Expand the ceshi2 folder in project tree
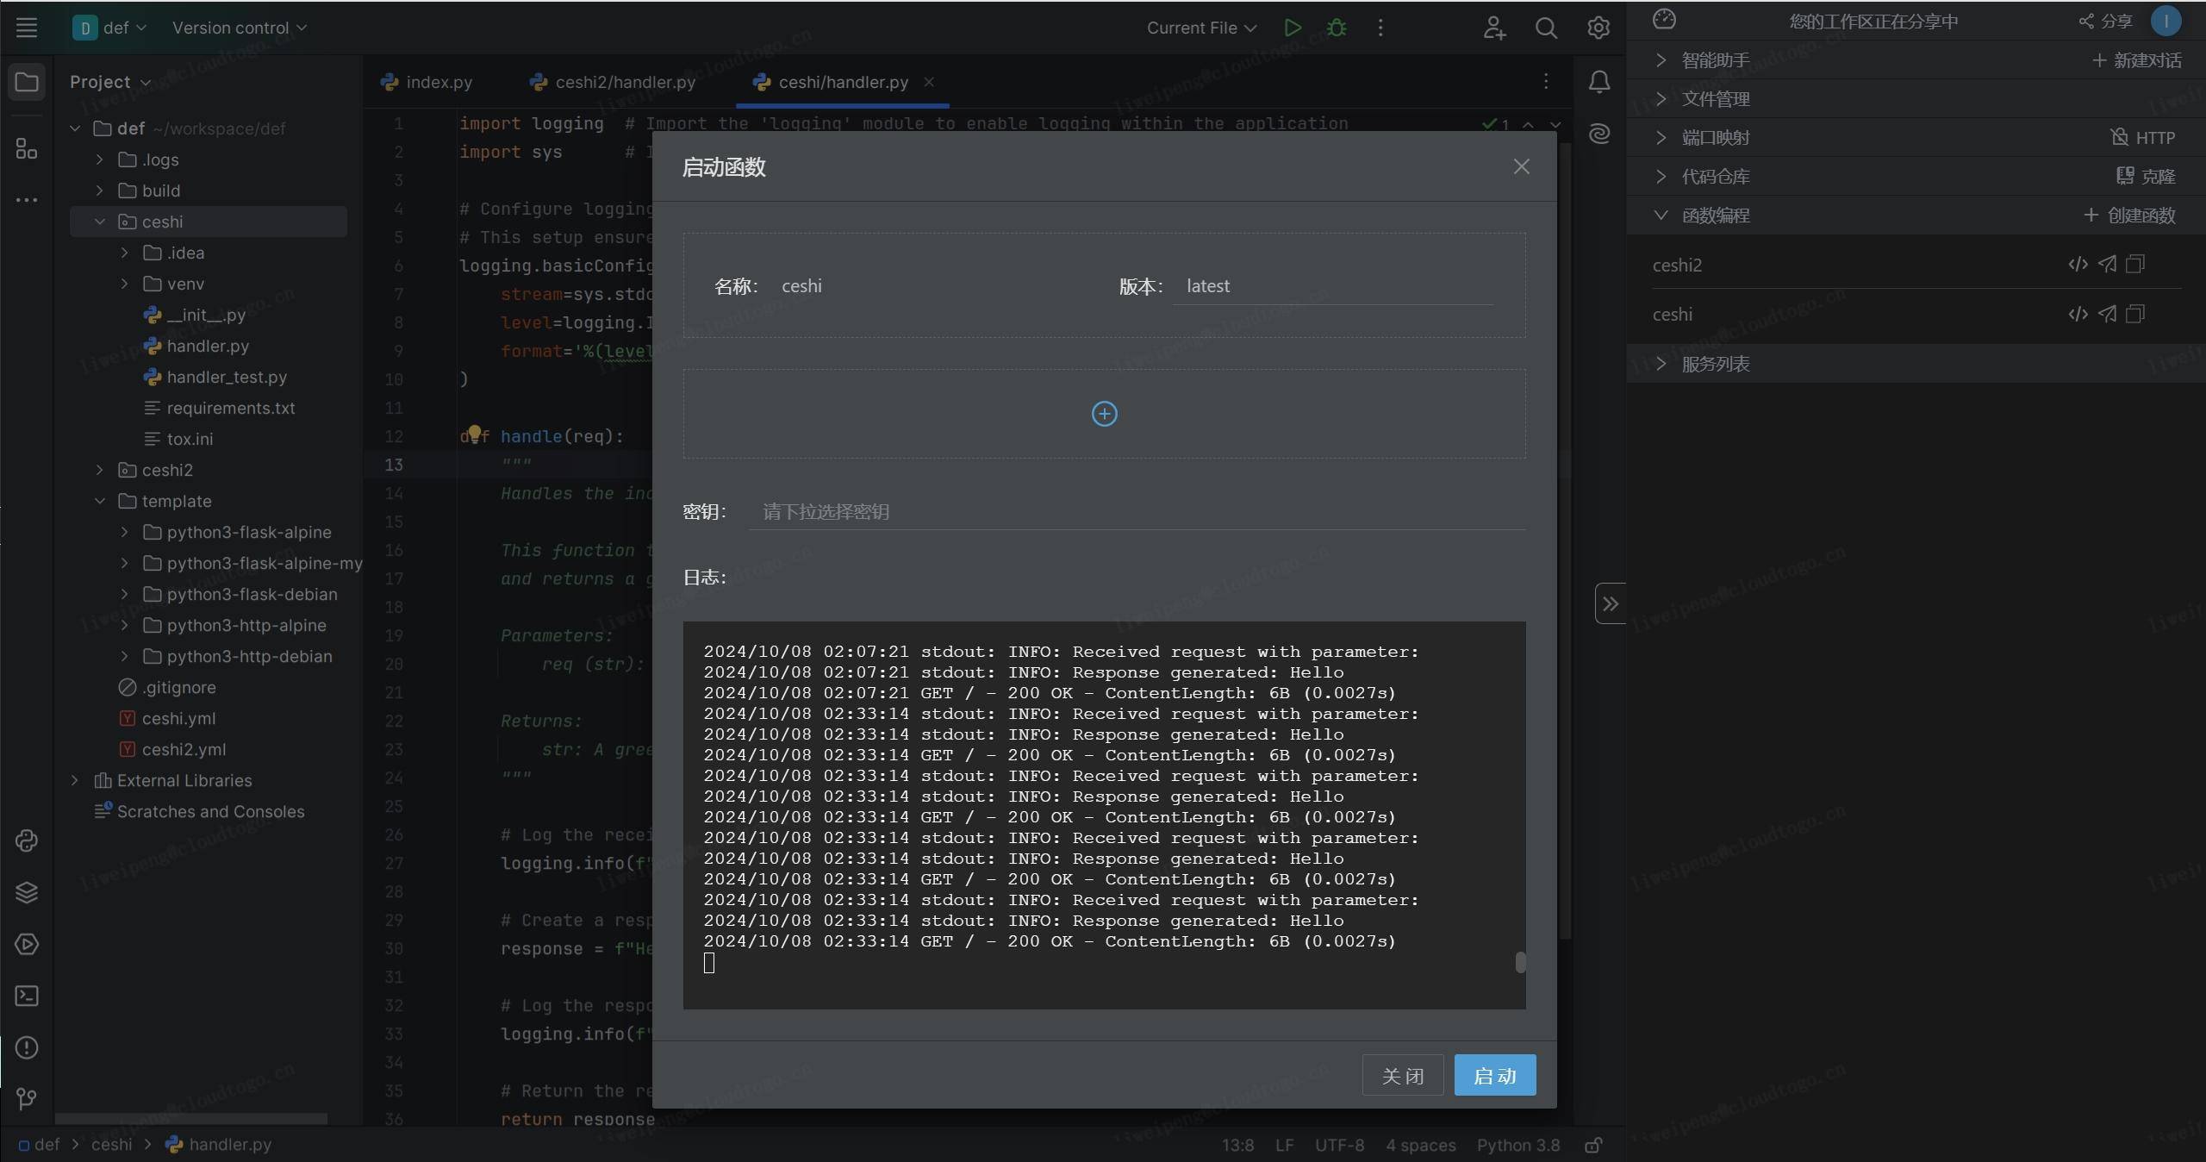2206x1162 pixels. pyautogui.click(x=99, y=470)
